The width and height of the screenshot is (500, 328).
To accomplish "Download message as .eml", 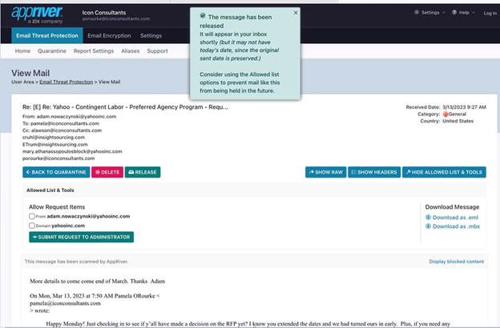I will coord(455,217).
